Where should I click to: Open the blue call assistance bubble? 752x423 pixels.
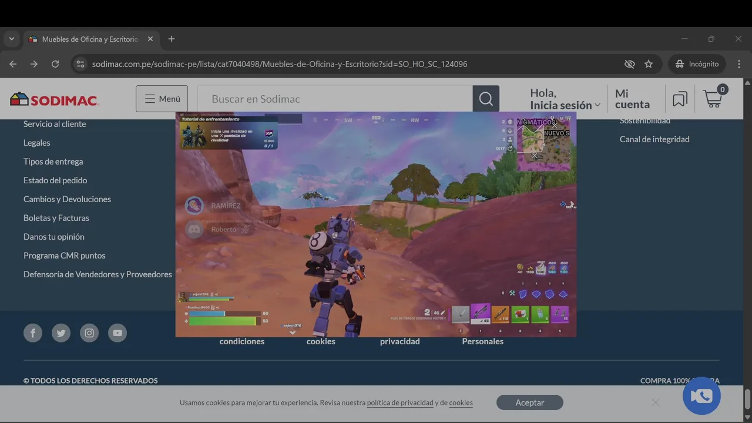(x=701, y=396)
